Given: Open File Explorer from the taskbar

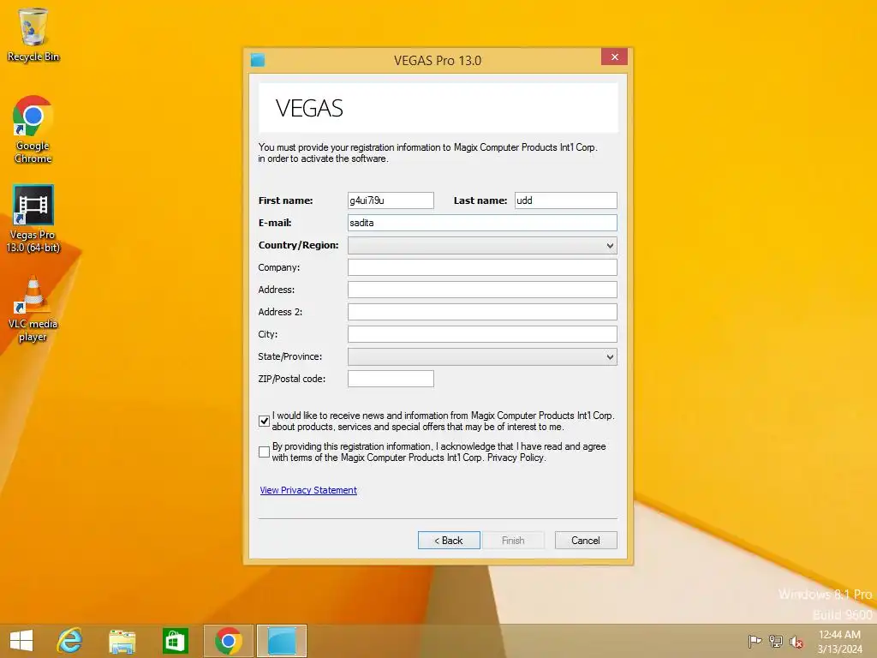Looking at the screenshot, I should pyautogui.click(x=122, y=641).
